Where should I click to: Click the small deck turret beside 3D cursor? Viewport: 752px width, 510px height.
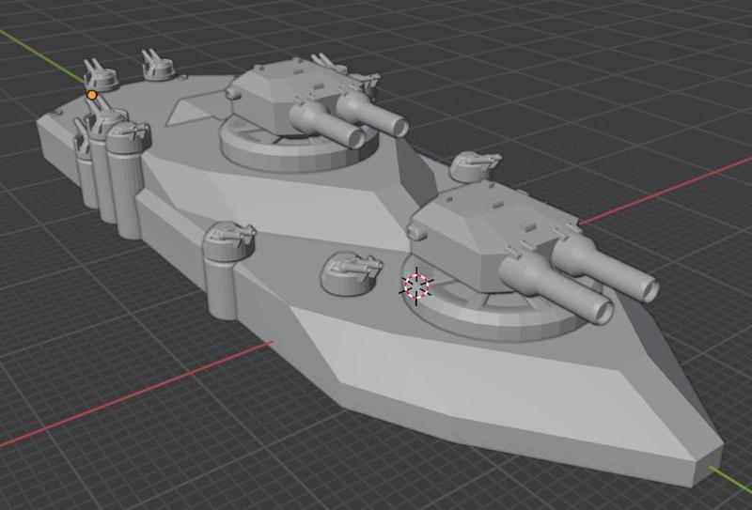[352, 273]
